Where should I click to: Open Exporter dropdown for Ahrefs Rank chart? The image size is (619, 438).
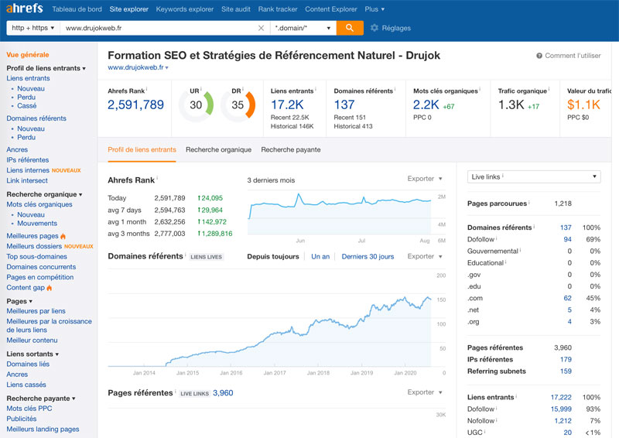(425, 179)
